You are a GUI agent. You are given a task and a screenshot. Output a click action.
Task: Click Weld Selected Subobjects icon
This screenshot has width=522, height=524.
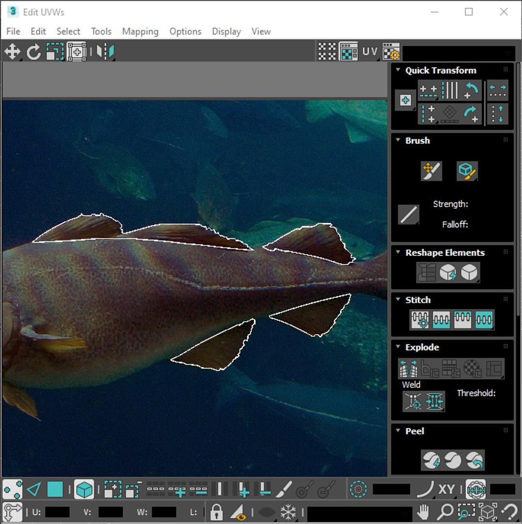tap(435, 401)
